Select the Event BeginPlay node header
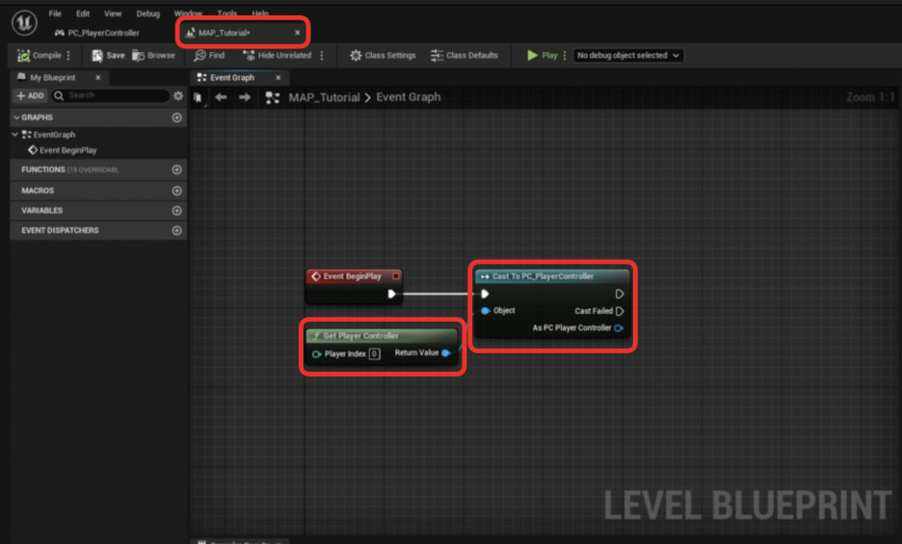 pyautogui.click(x=352, y=276)
